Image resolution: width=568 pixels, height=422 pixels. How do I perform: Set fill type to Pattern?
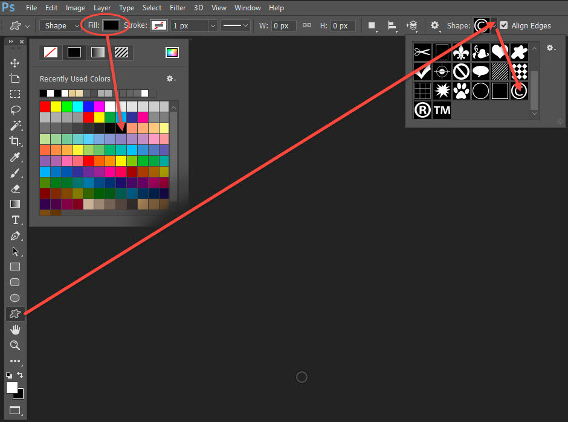click(x=121, y=53)
